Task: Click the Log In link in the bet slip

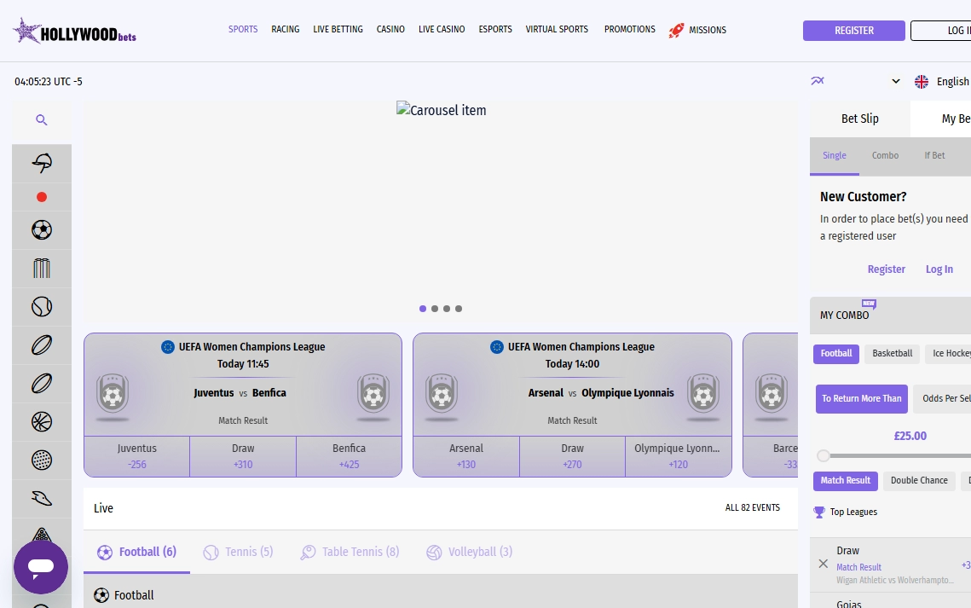Action: click(939, 269)
